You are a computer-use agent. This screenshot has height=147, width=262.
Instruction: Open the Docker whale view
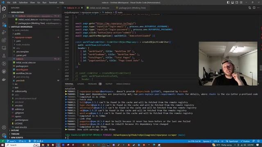pos(4,79)
